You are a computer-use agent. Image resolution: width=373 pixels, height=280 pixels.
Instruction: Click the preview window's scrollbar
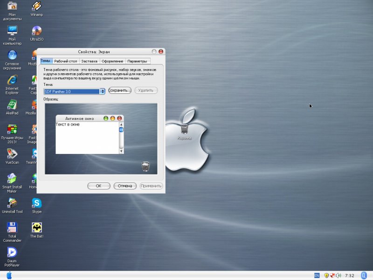121,138
